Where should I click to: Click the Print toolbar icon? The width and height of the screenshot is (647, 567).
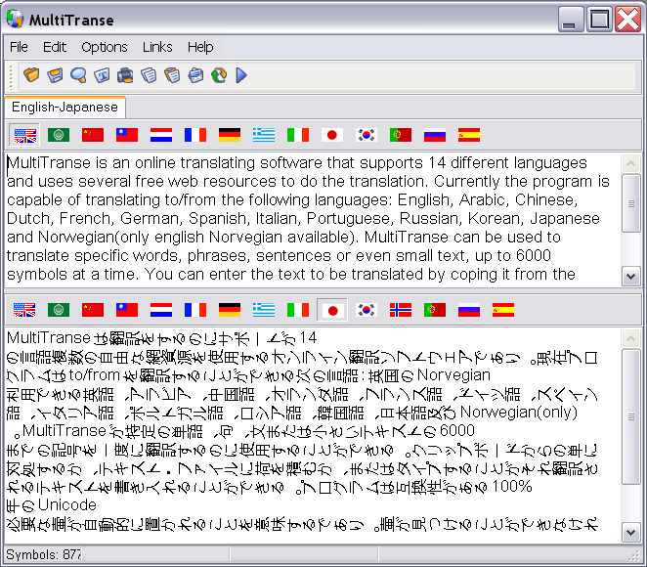pyautogui.click(x=125, y=75)
